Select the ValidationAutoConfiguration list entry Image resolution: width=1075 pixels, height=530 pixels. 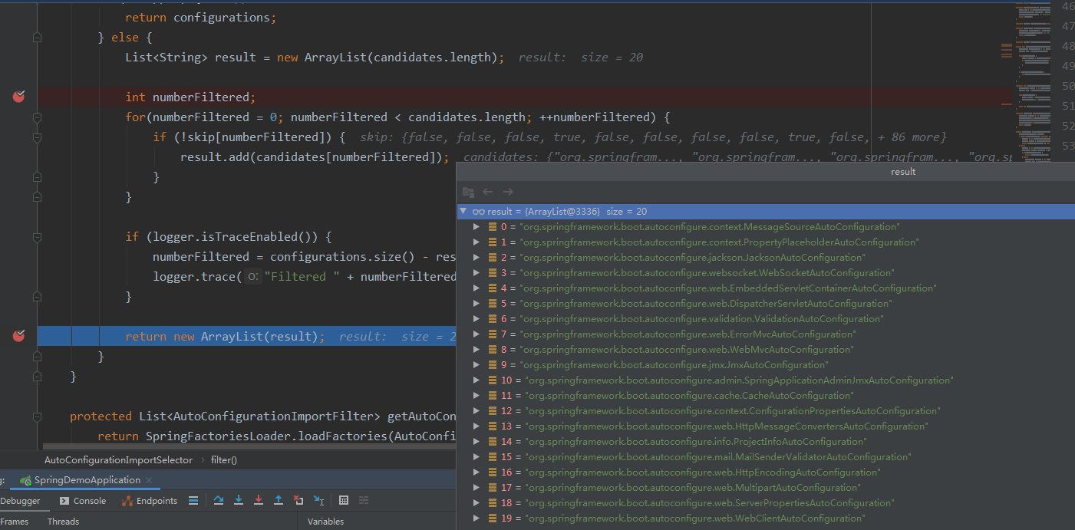[765, 319]
